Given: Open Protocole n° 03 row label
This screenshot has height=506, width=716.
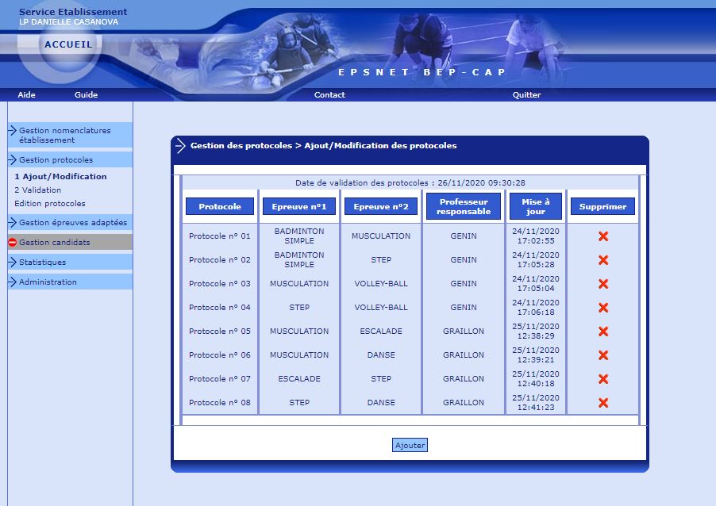Looking at the screenshot, I should (220, 283).
